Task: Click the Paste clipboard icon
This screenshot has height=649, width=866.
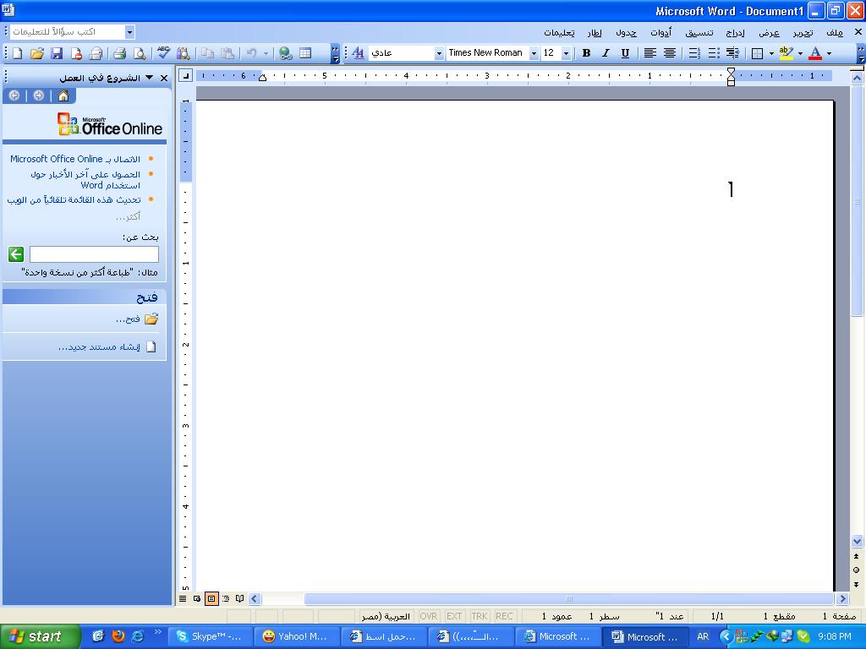Action: pyautogui.click(x=227, y=53)
